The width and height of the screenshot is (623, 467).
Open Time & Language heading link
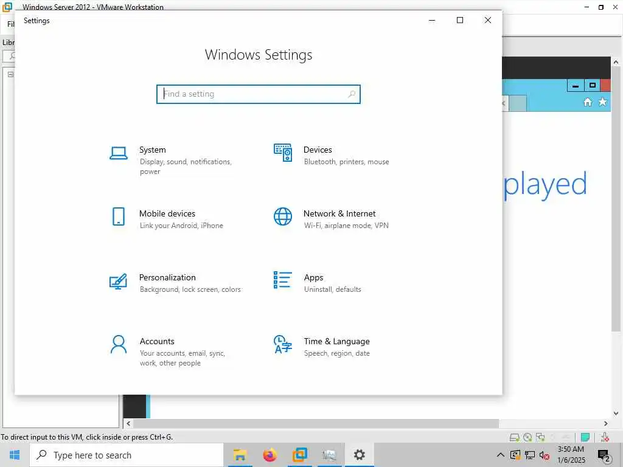tap(336, 341)
